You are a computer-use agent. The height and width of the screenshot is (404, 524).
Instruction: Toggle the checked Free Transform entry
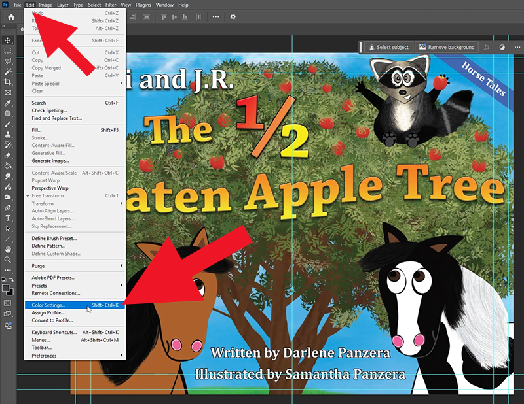tap(75, 196)
